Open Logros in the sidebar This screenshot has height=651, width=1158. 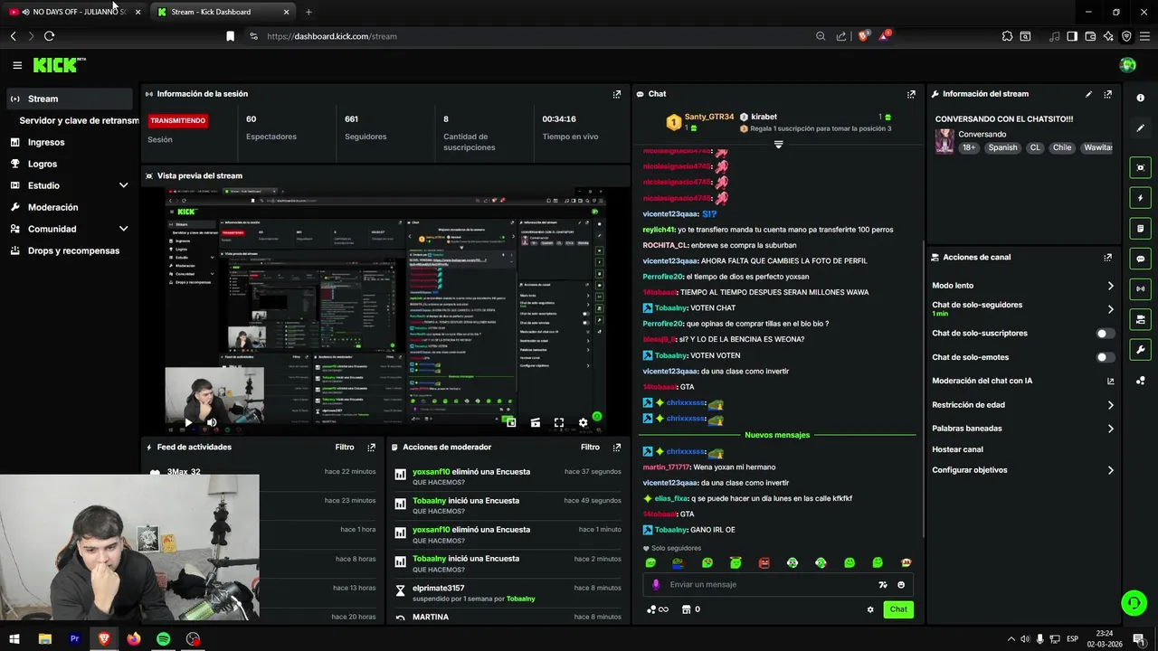43,164
